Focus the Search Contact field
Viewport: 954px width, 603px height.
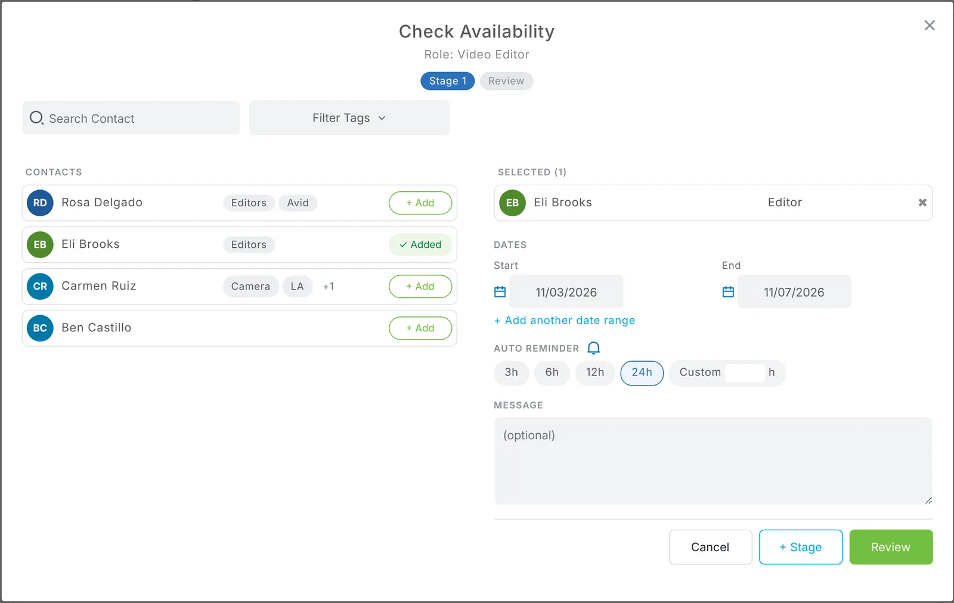click(x=131, y=118)
